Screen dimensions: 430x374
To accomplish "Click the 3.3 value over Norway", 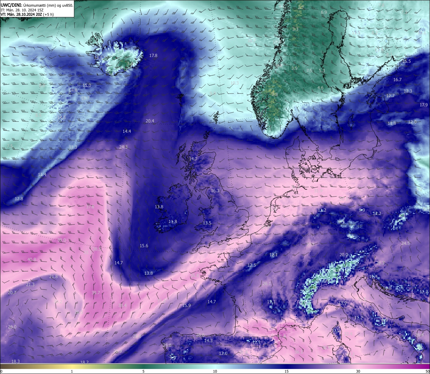I will [295, 29].
